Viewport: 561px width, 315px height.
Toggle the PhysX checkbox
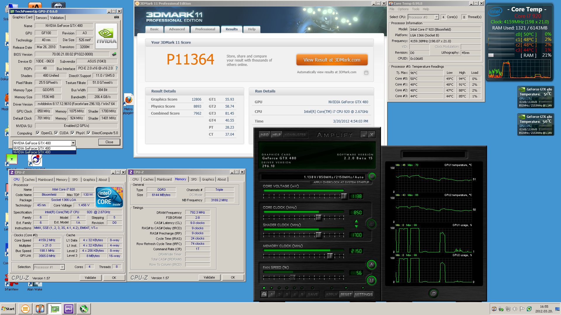pos(72,133)
